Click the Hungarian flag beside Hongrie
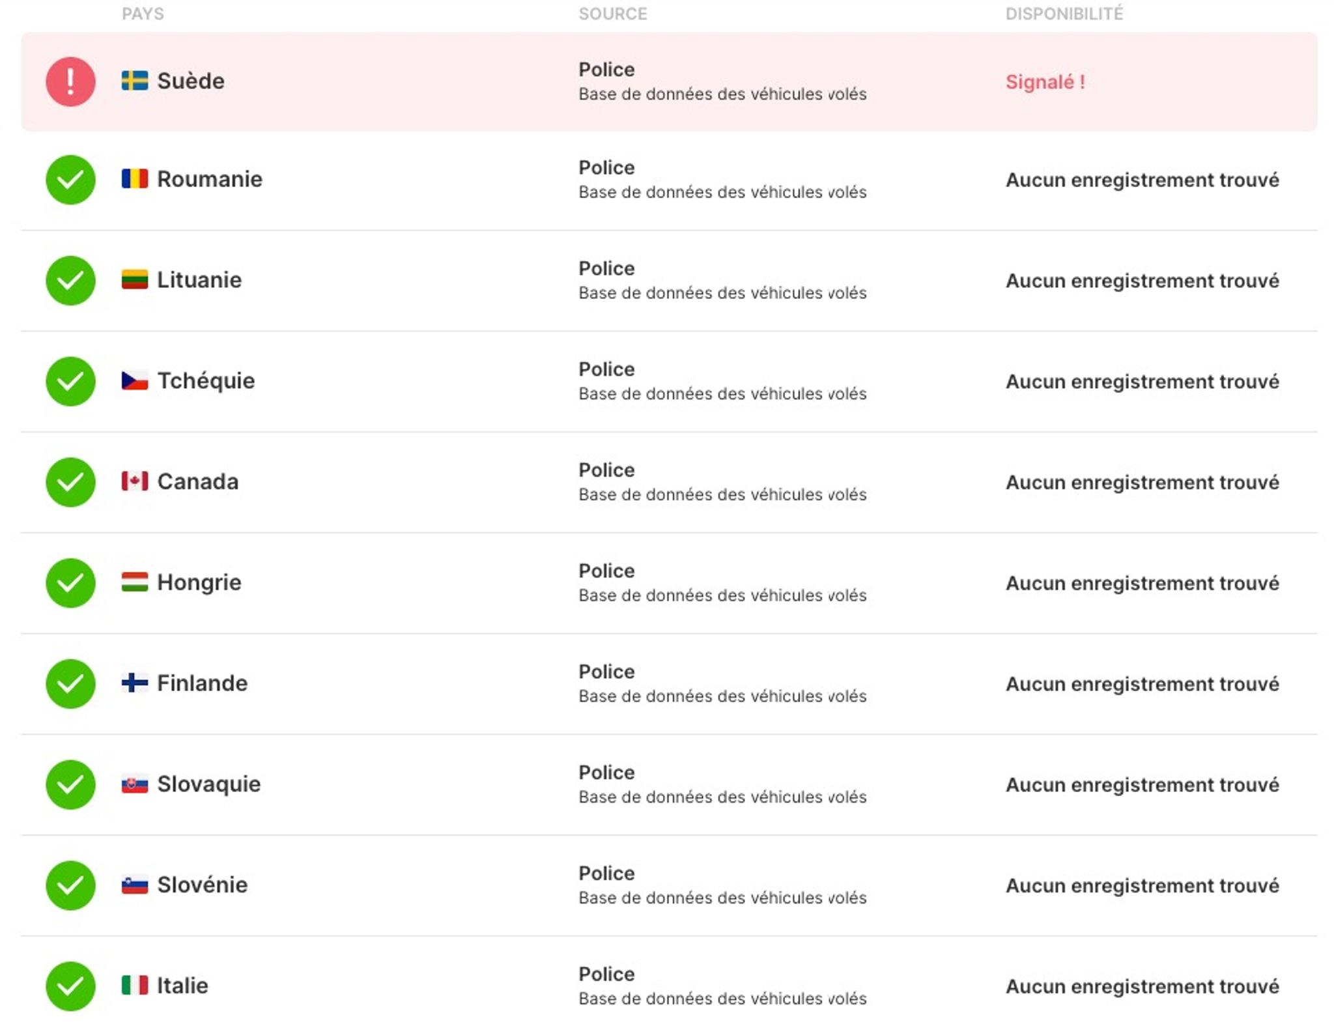The width and height of the screenshot is (1334, 1026). pos(135,582)
